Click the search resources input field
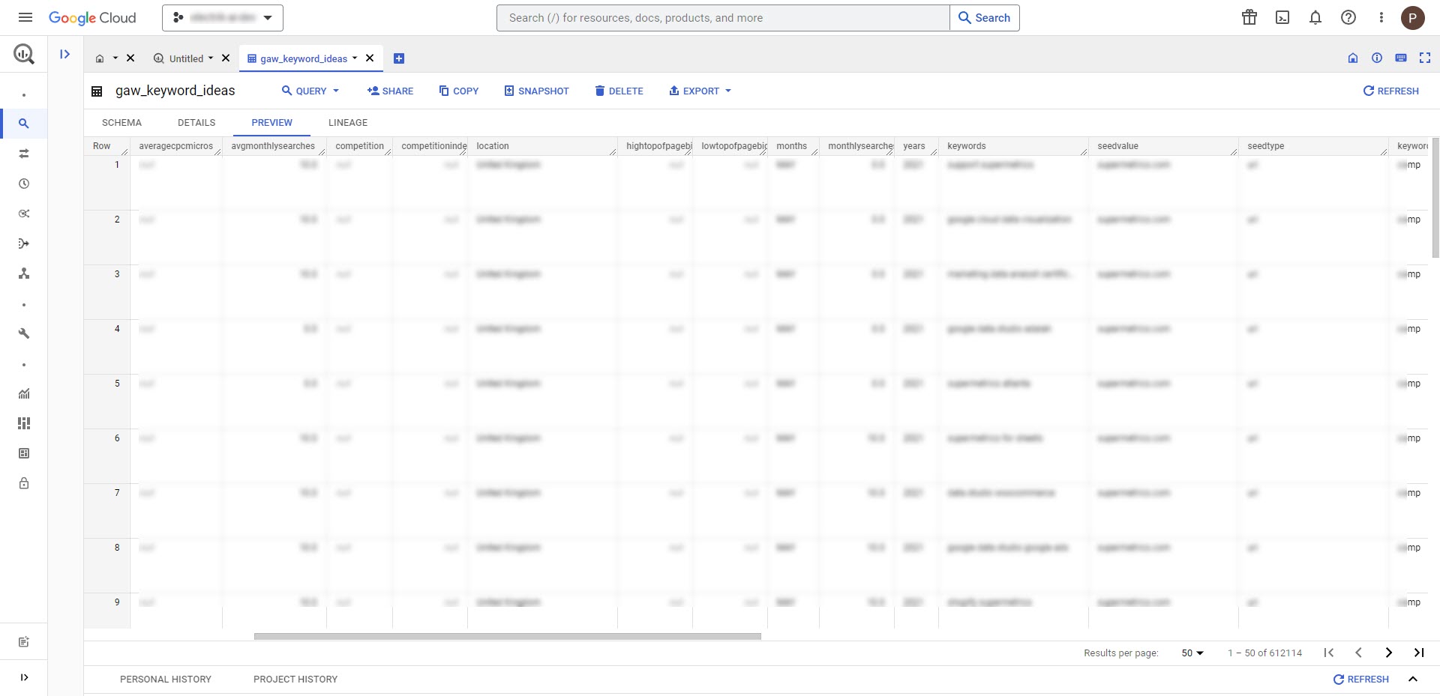This screenshot has width=1440, height=696. coord(722,18)
